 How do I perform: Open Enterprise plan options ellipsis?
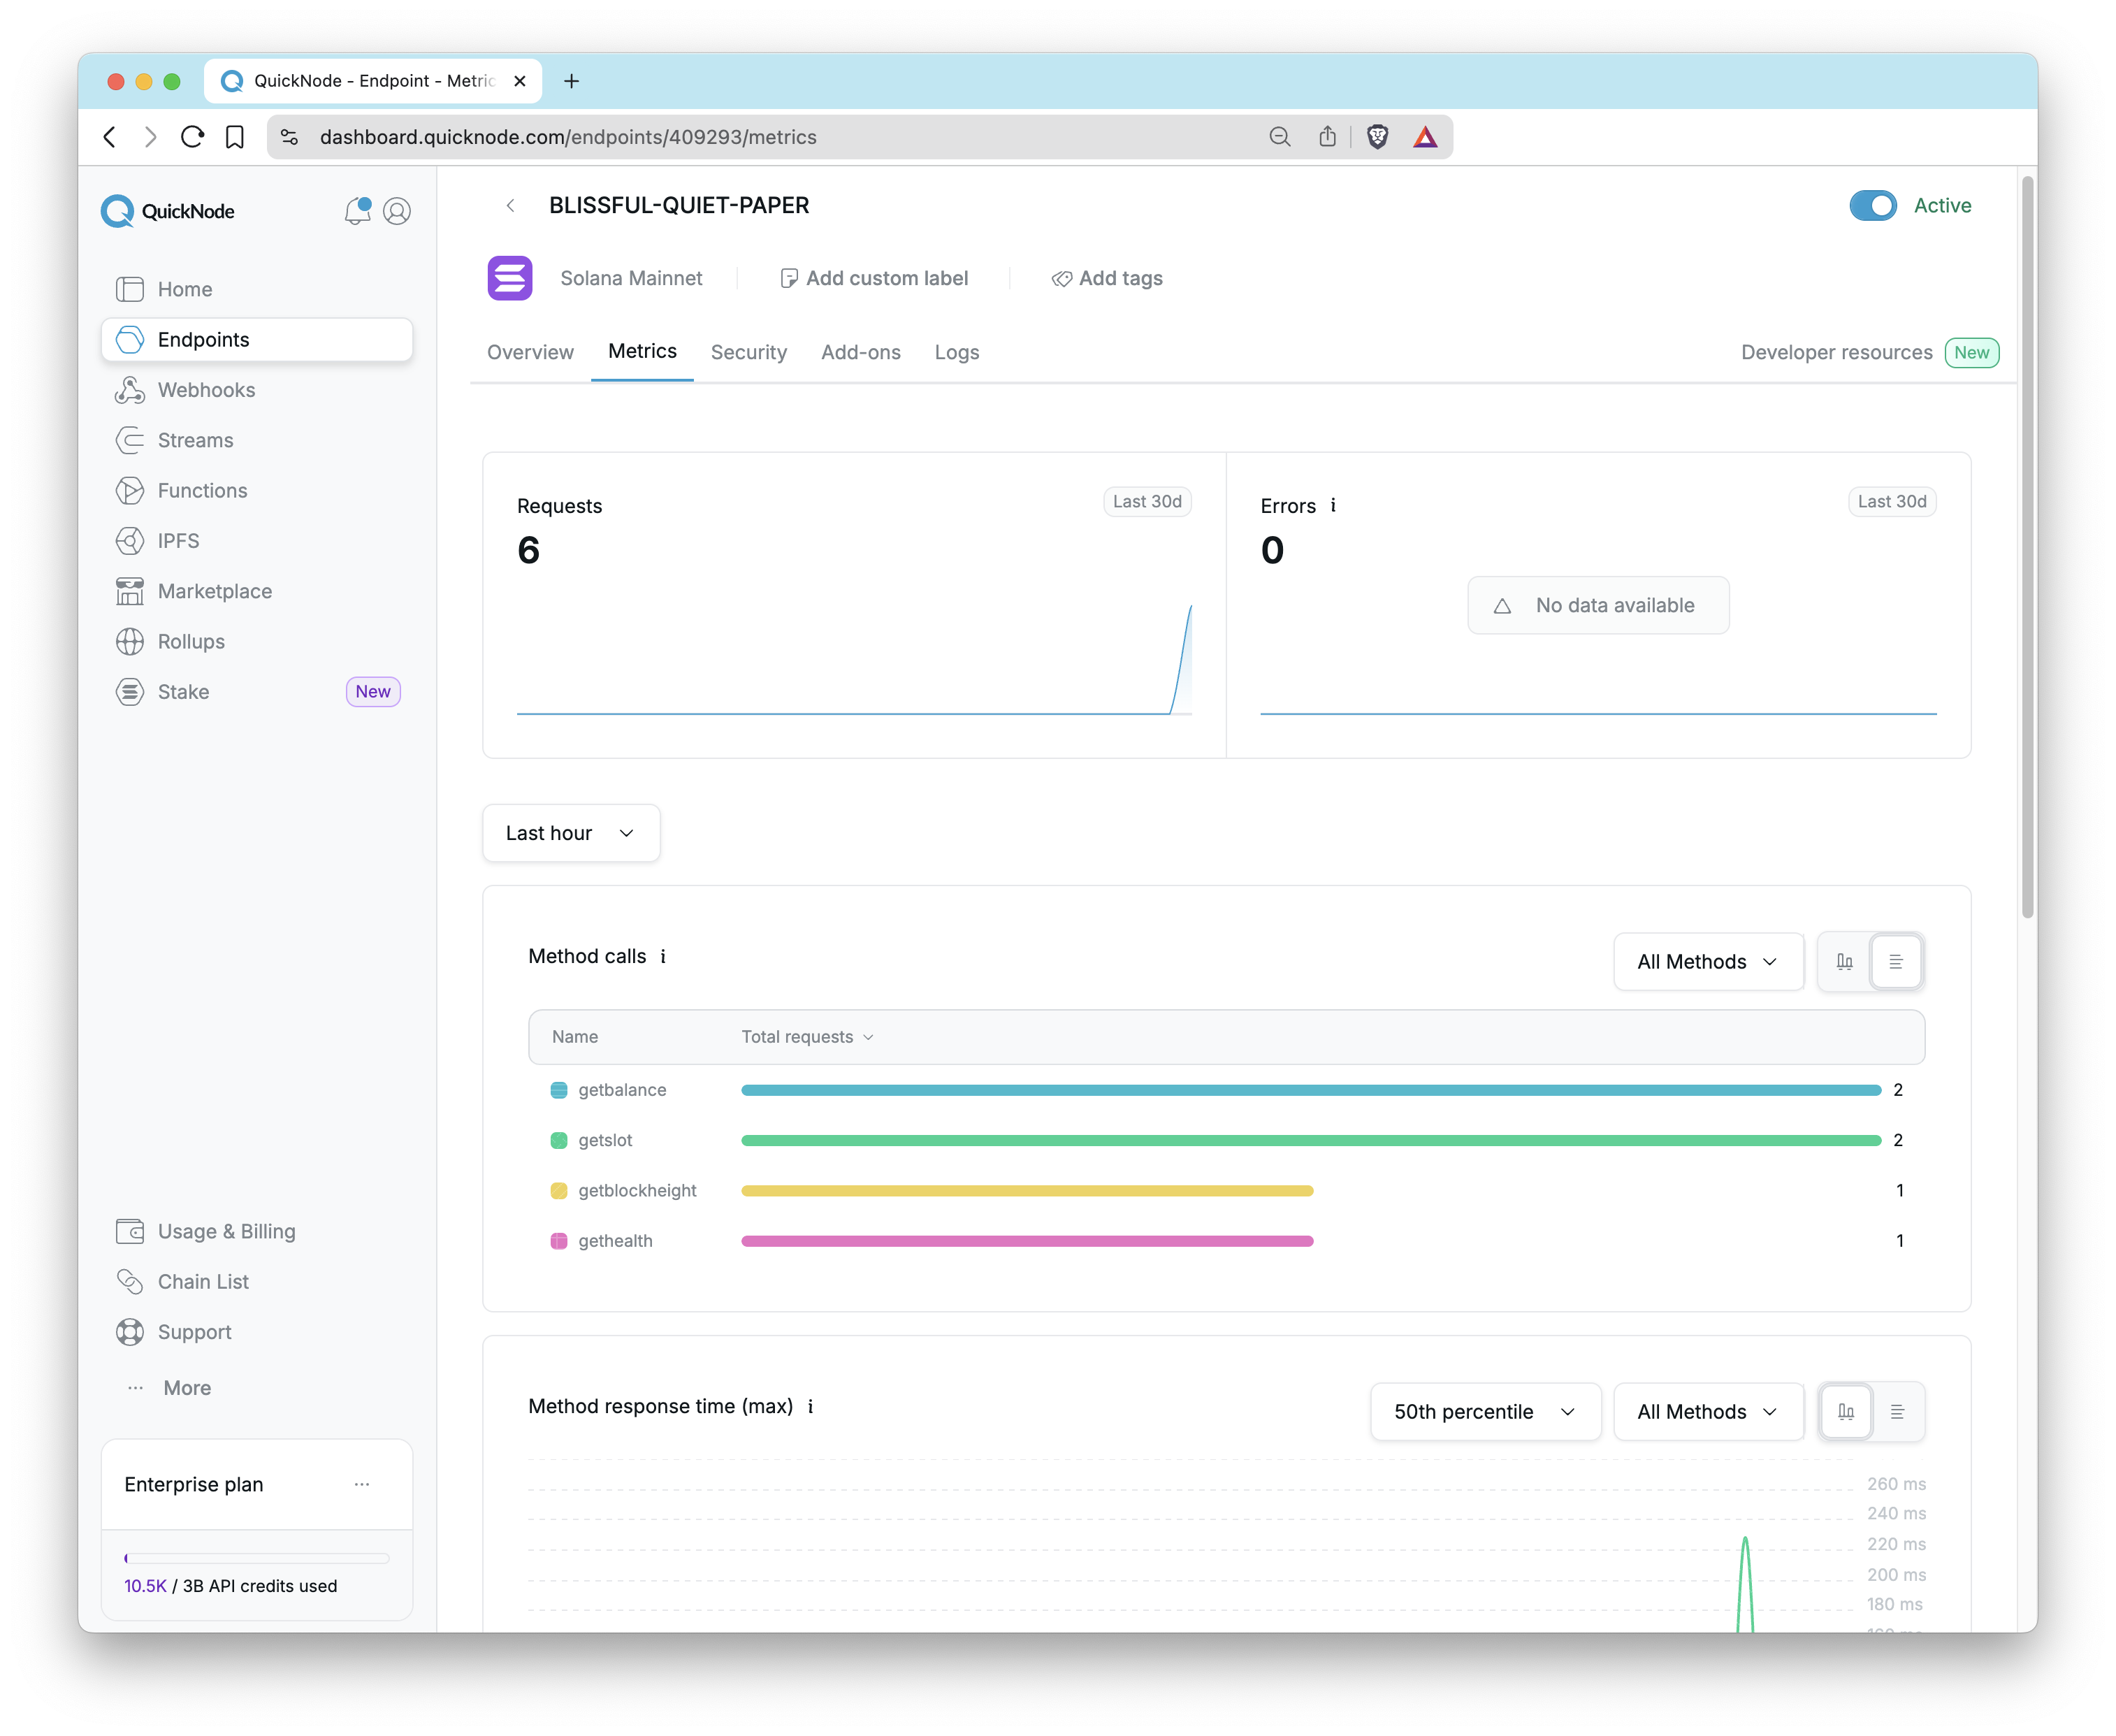[362, 1485]
